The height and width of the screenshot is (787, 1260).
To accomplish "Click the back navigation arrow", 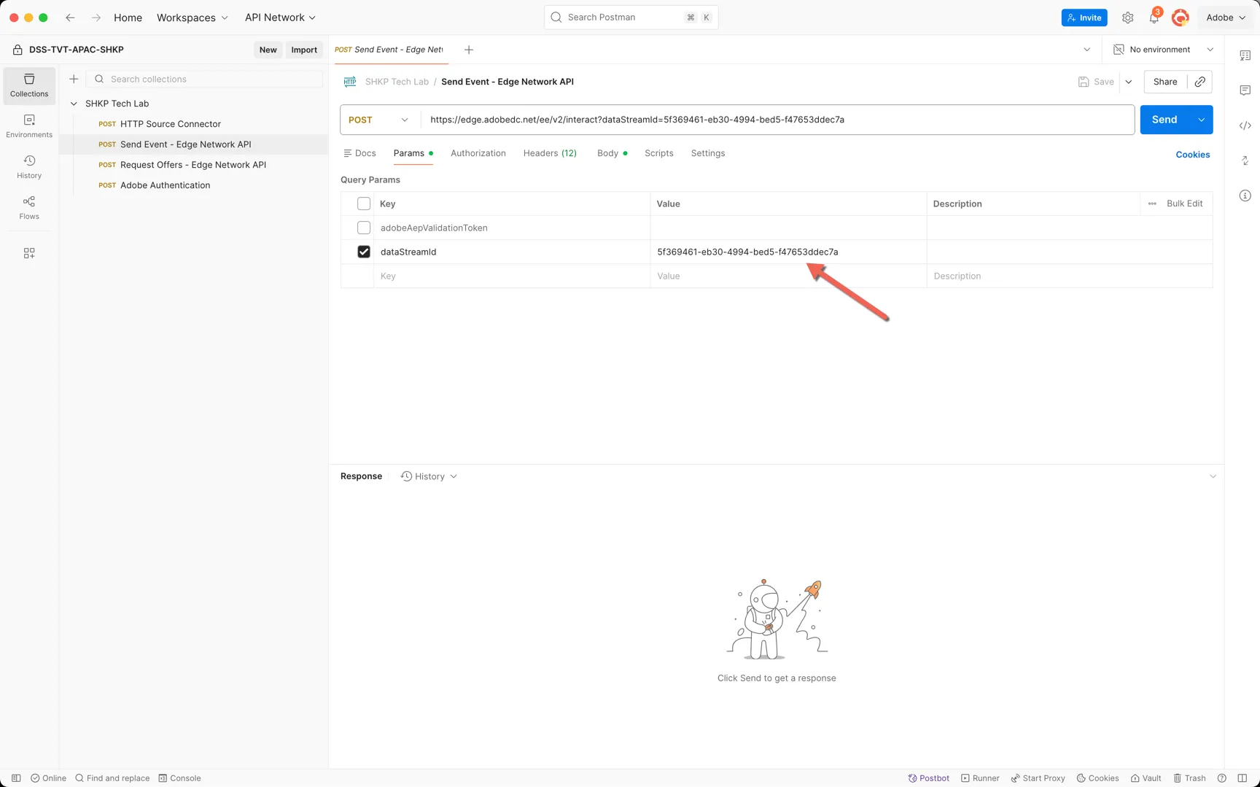I will 70,18.
